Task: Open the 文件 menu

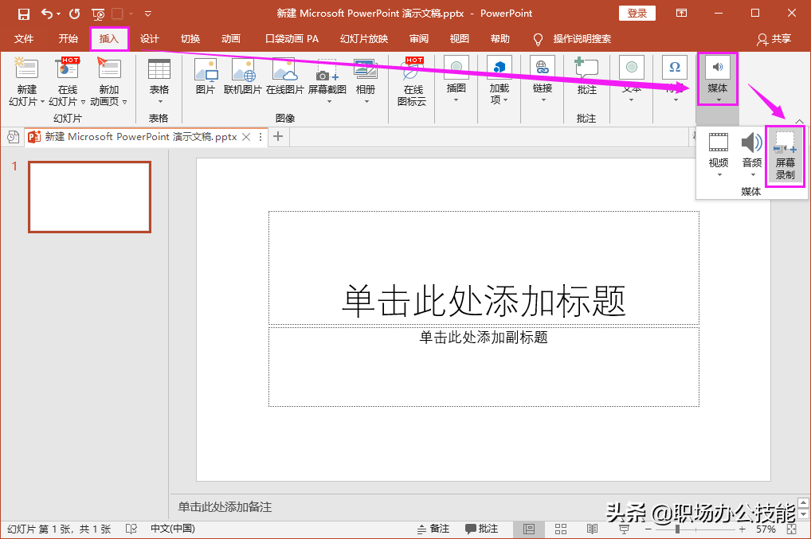Action: coord(24,39)
